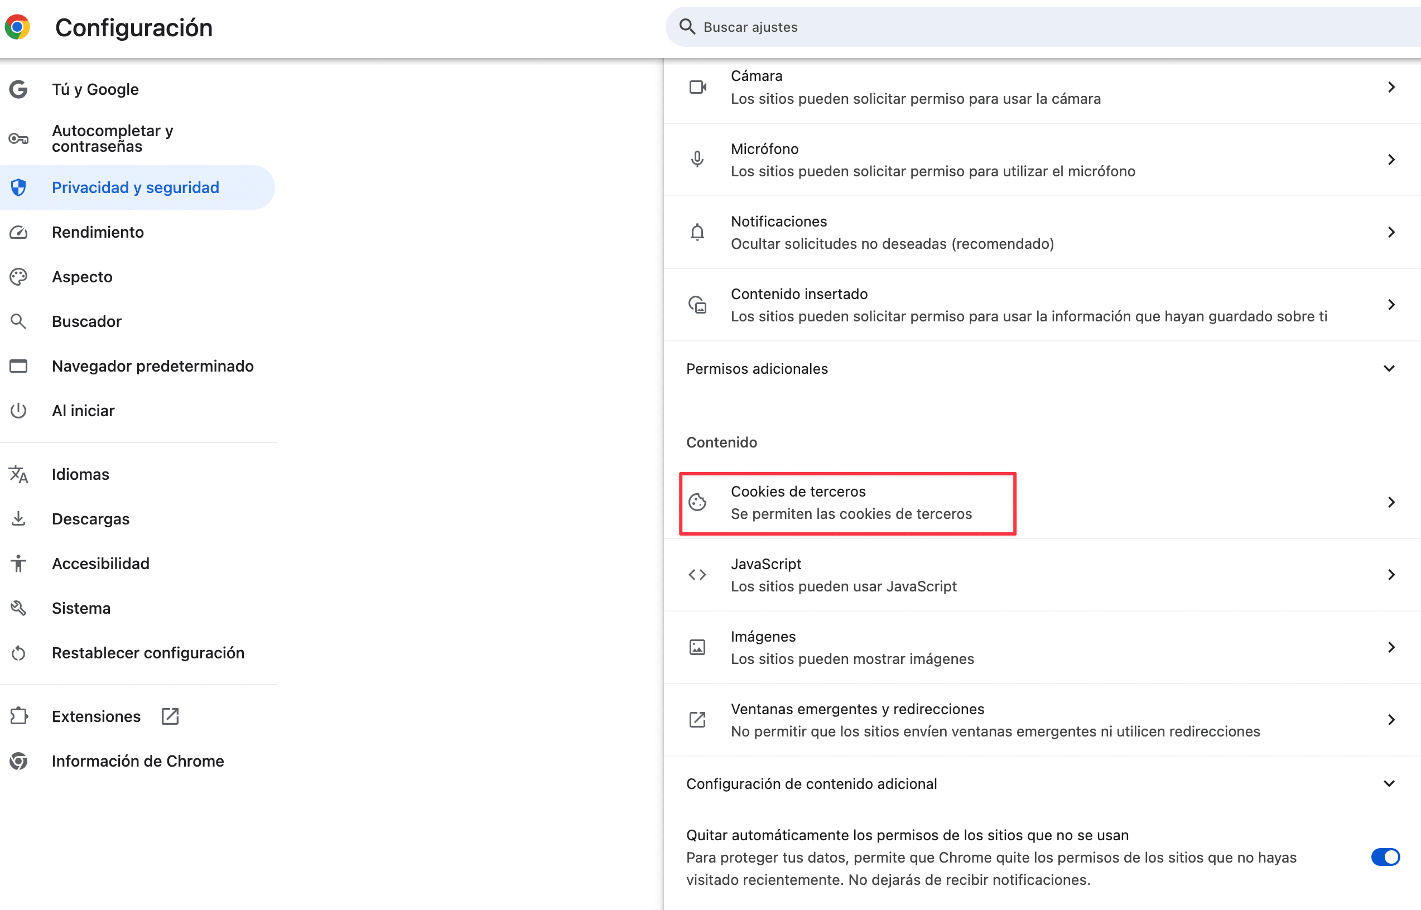Select Idiomas in the sidebar
This screenshot has width=1421, height=910.
click(x=80, y=474)
